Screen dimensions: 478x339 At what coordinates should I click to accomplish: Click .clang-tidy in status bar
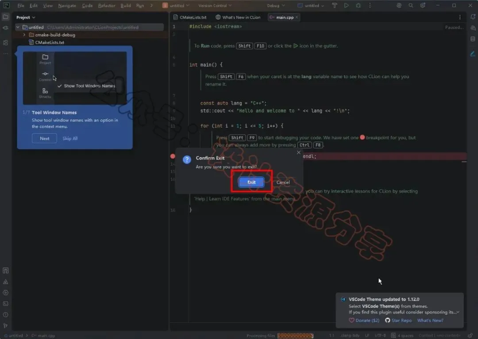pyautogui.click(x=350, y=335)
